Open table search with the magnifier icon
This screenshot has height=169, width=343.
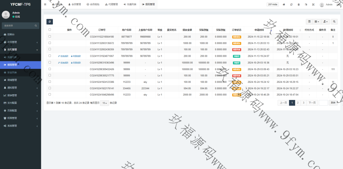pos(334,21)
